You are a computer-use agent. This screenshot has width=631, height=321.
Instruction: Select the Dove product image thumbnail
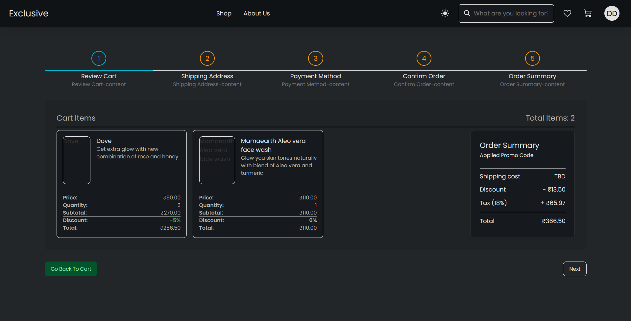pyautogui.click(x=77, y=160)
